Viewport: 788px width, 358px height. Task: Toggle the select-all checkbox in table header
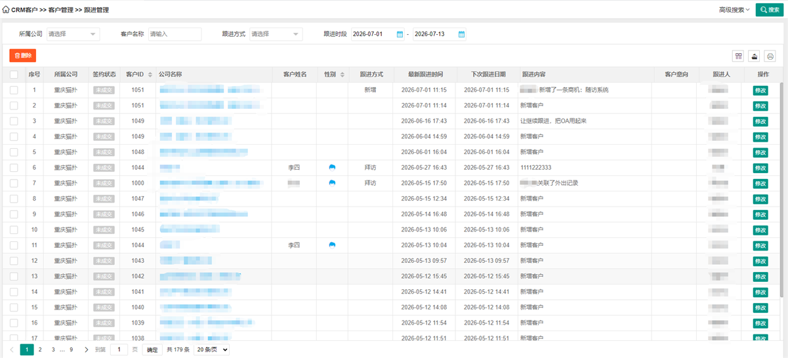click(x=14, y=75)
